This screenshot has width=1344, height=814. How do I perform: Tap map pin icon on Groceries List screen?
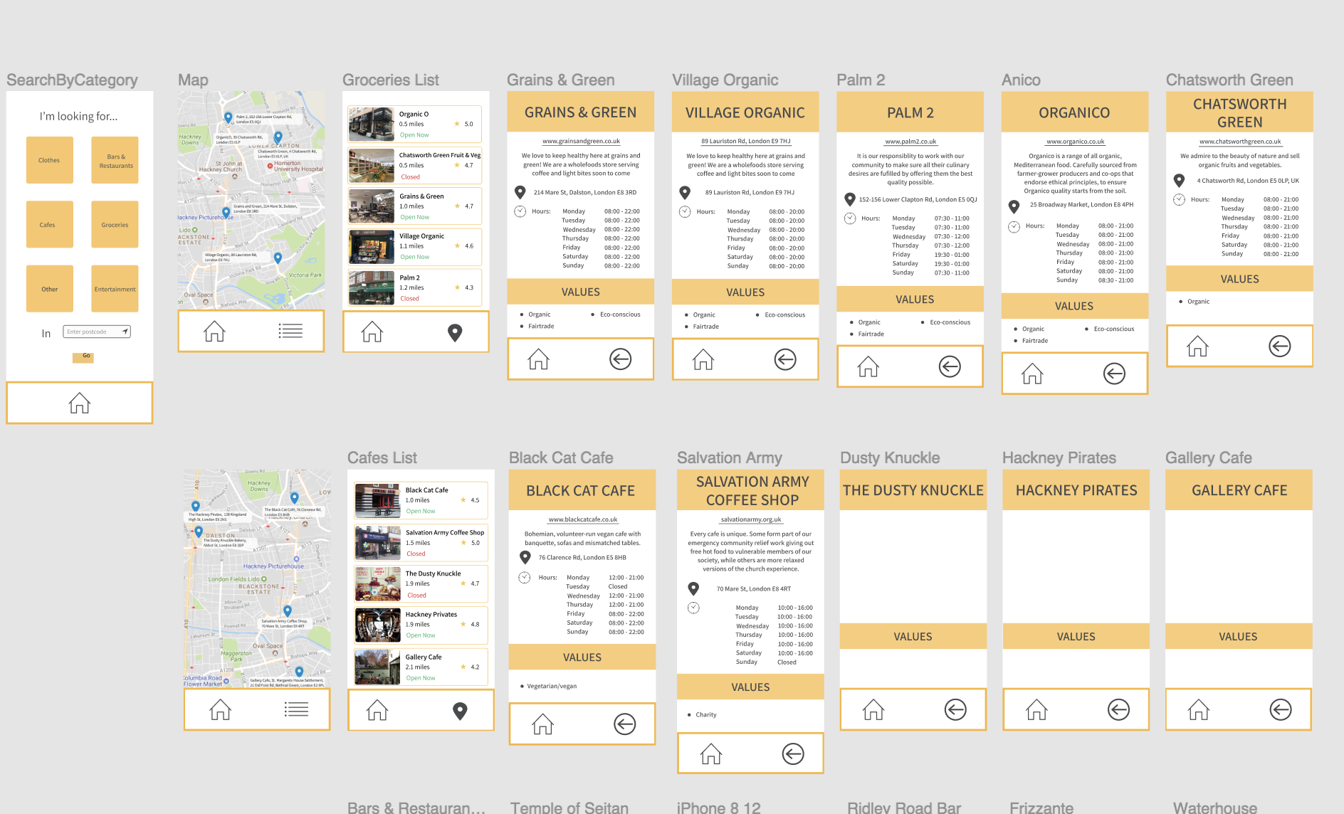coord(455,332)
